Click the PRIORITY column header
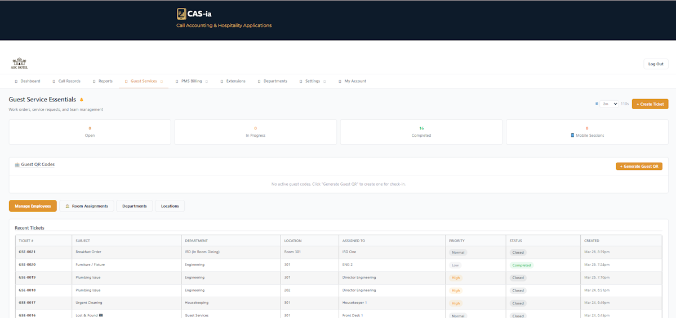Image resolution: width=676 pixels, height=318 pixels. [x=475, y=240]
